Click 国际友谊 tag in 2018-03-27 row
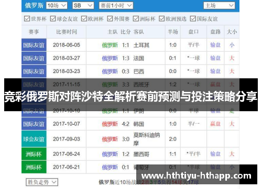The height and width of the screenshot is (189, 262). [x=34, y=58]
